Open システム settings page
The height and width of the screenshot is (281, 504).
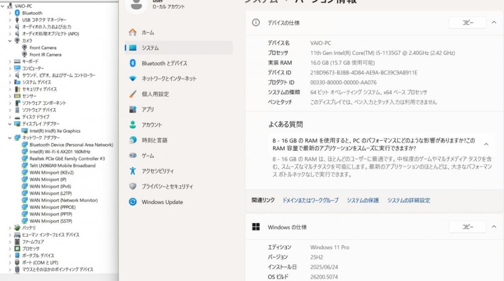[179, 48]
